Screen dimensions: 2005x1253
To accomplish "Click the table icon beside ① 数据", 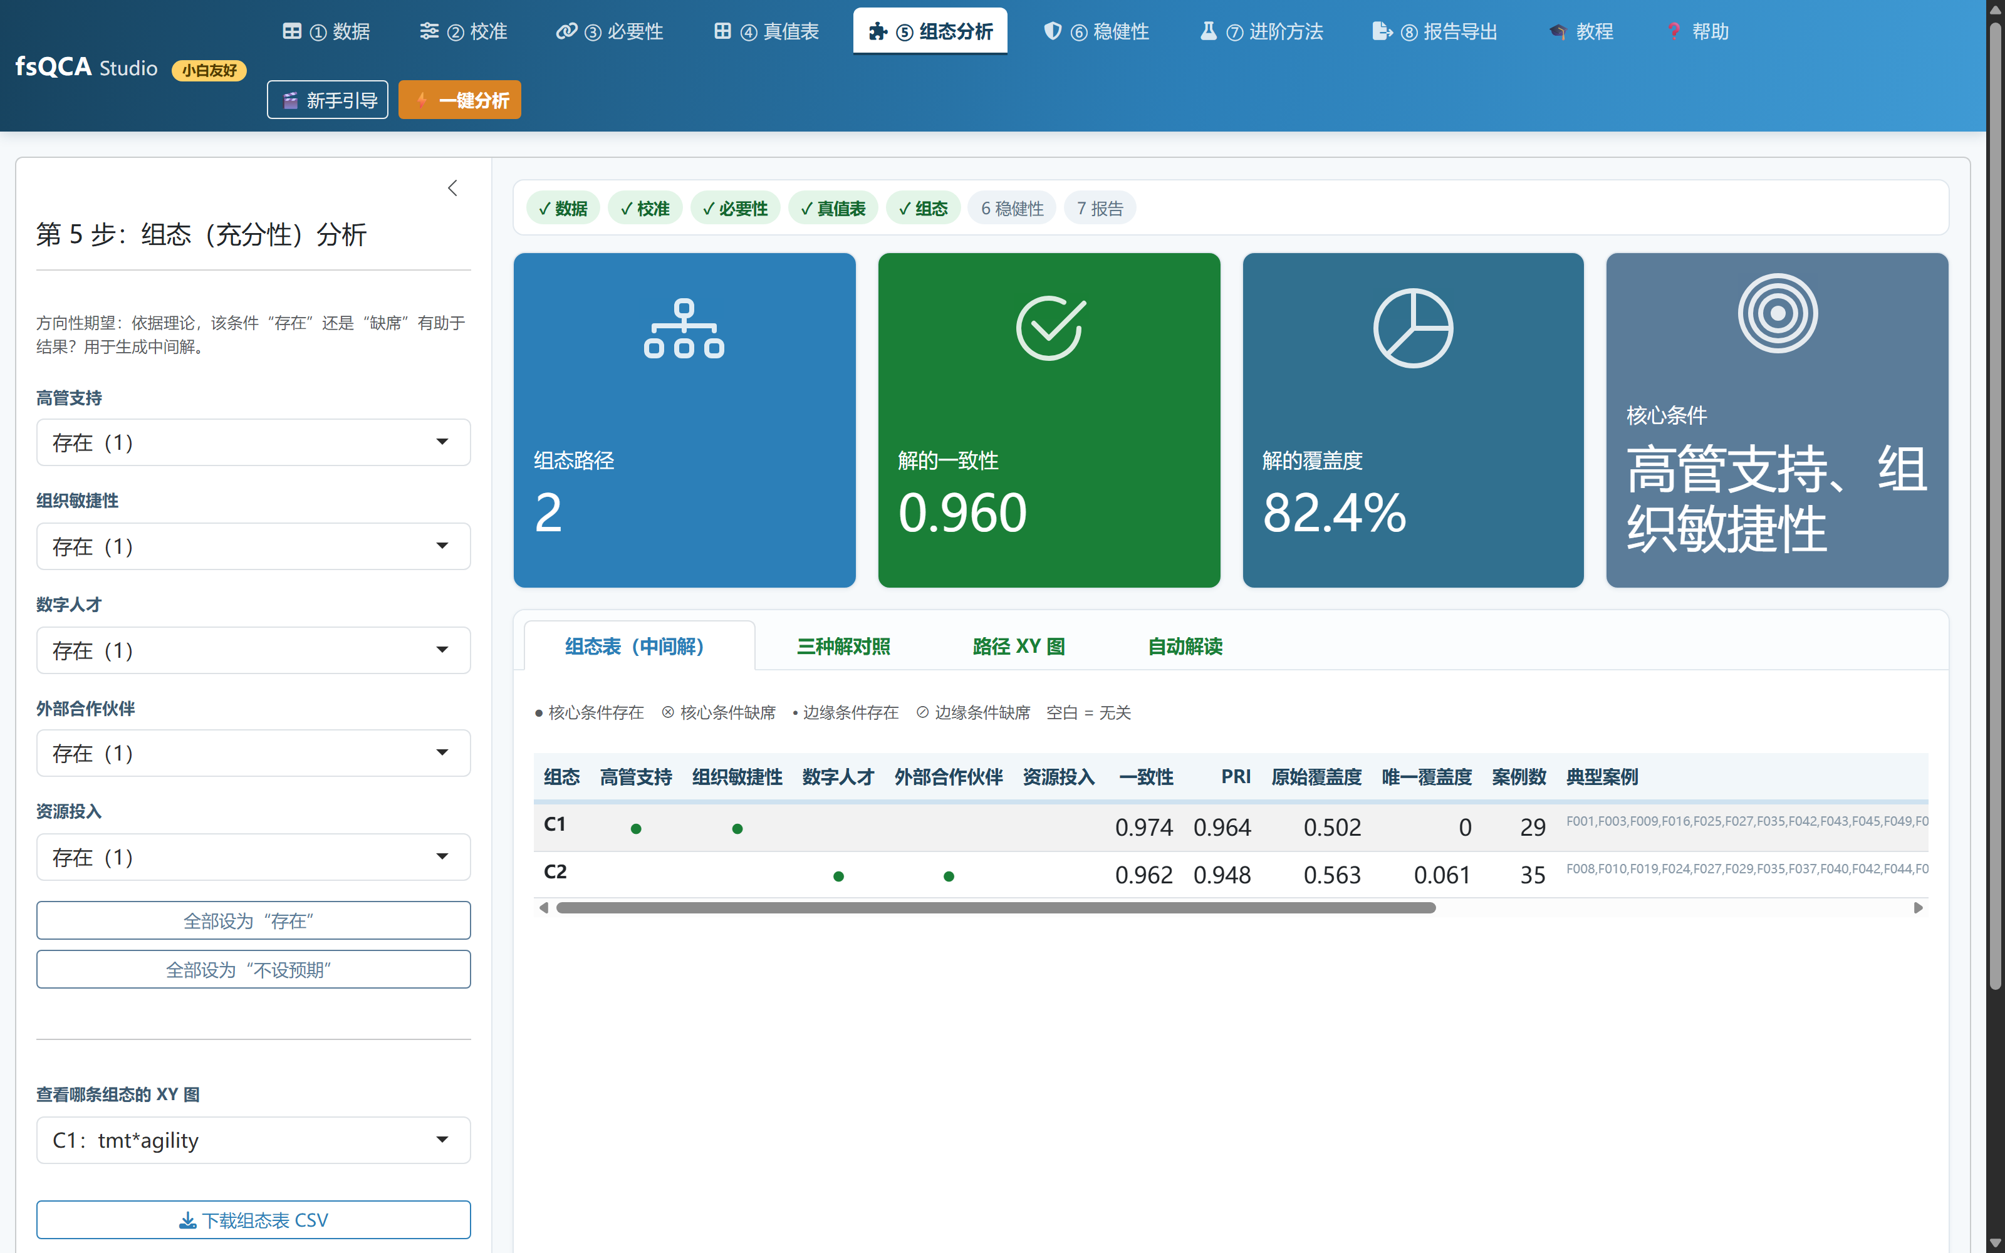I will click(x=291, y=31).
